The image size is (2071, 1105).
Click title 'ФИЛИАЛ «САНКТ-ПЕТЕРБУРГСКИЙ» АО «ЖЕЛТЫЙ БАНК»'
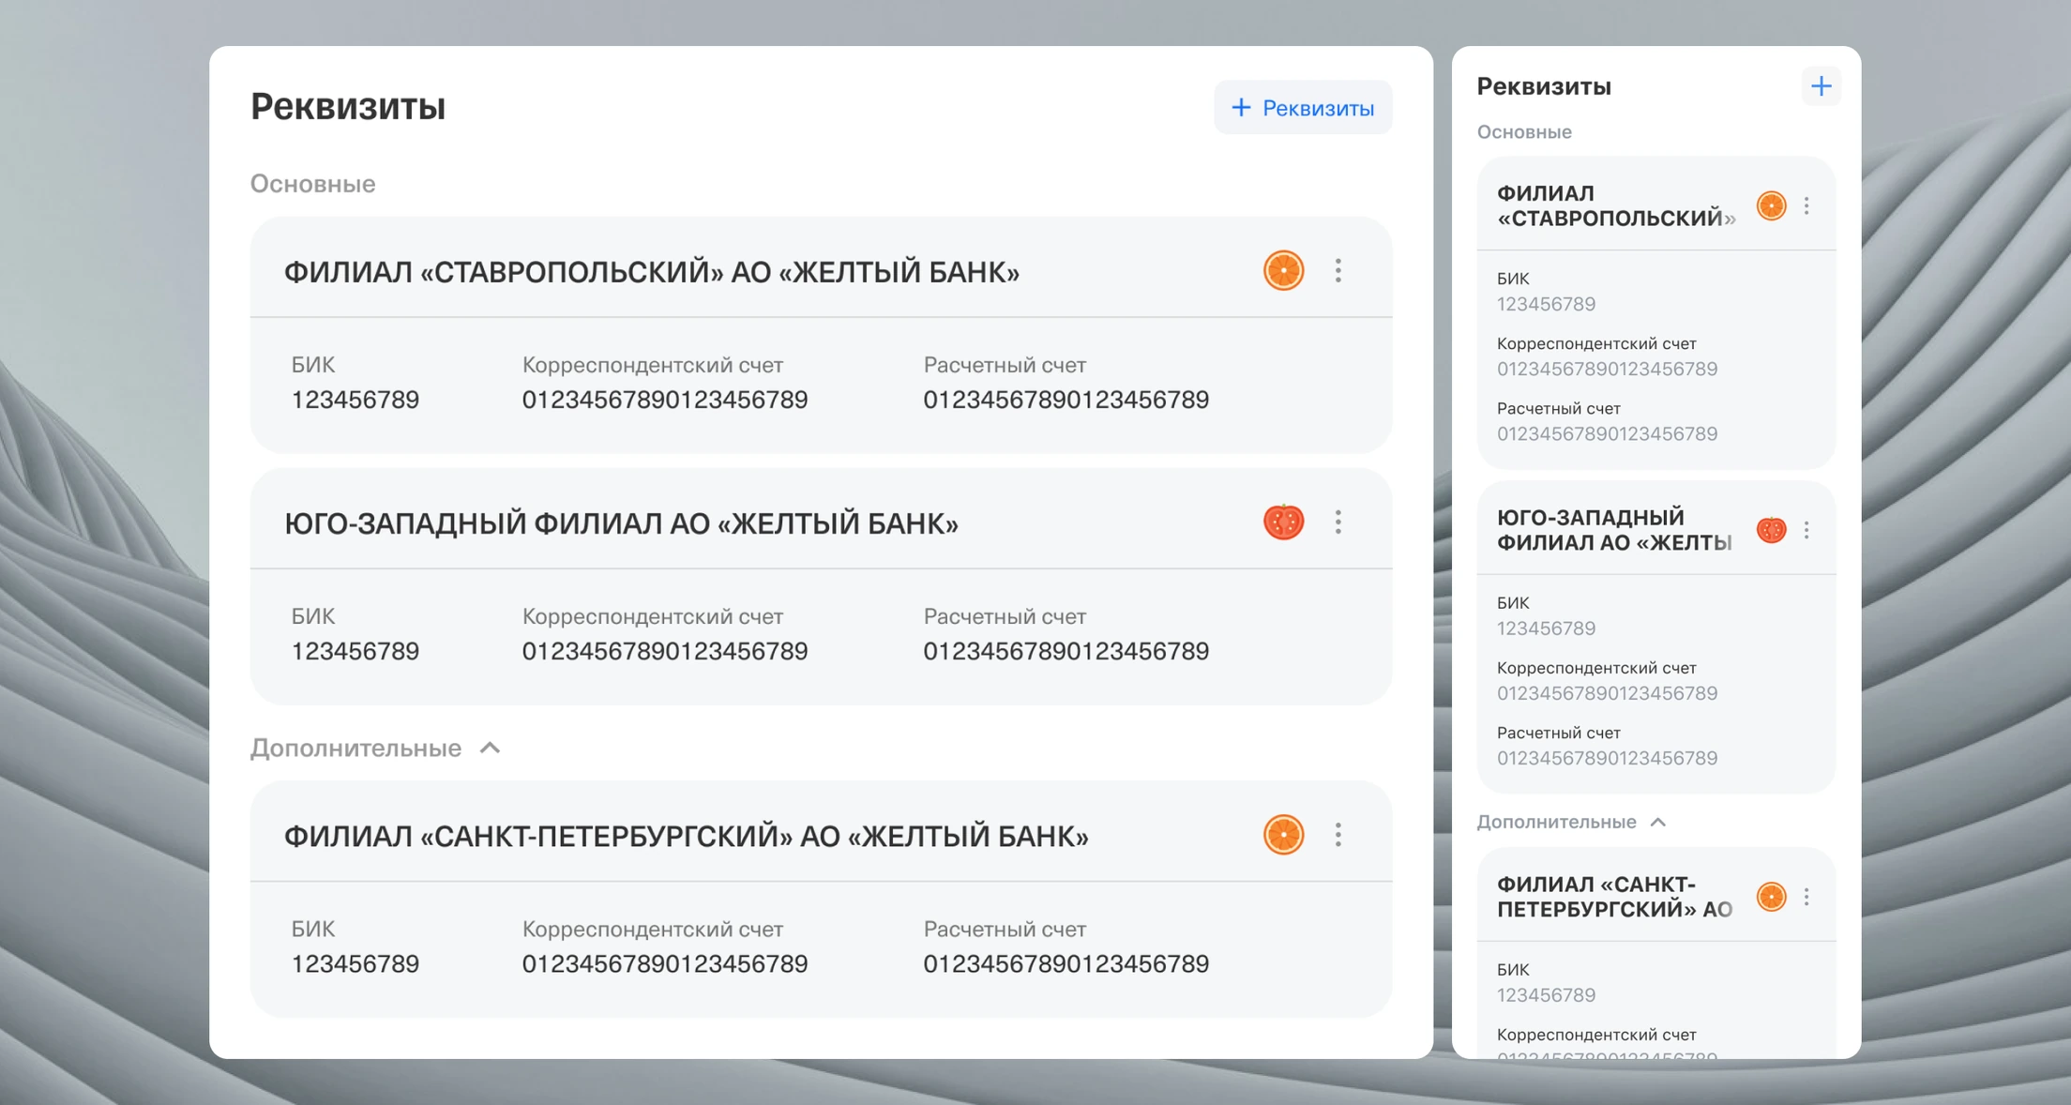[x=687, y=836]
